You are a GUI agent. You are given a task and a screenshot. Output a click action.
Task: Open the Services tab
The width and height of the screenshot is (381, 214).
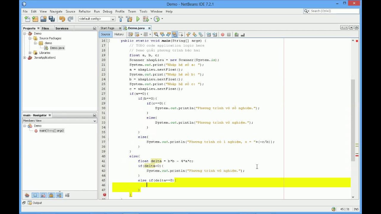tap(62, 28)
